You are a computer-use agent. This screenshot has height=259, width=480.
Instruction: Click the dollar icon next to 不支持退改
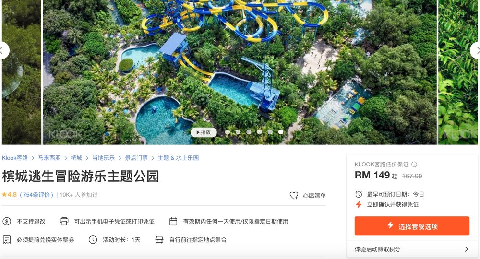7,221
